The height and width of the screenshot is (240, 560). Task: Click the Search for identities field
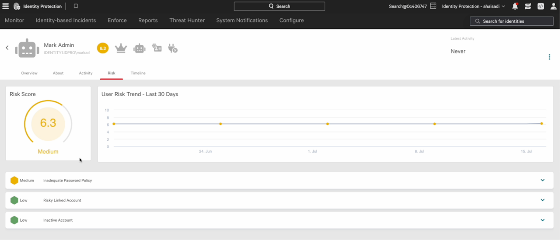512,21
